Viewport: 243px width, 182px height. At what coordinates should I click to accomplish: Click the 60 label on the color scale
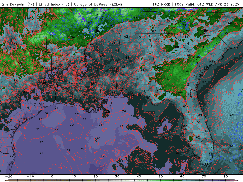(x=182, y=177)
